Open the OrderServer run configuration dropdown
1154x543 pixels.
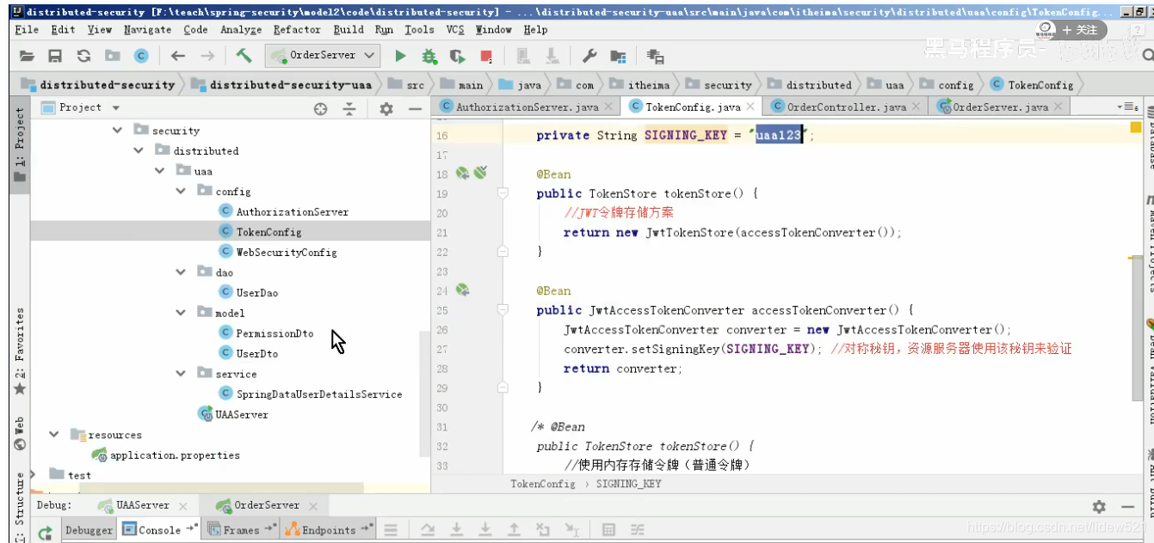[323, 55]
